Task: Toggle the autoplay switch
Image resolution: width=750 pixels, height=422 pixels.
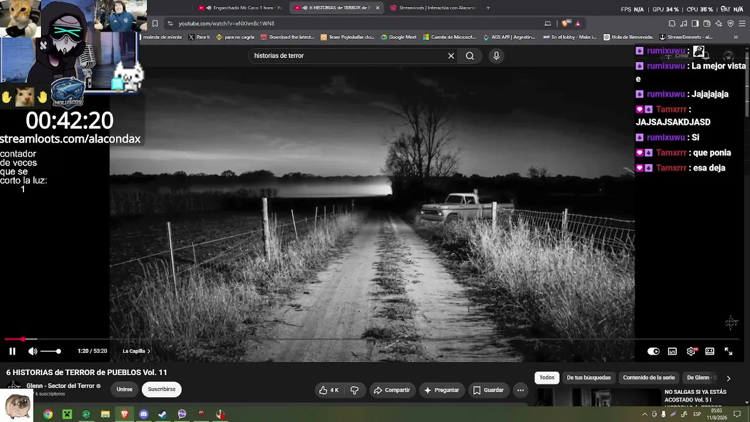Action: tap(653, 351)
